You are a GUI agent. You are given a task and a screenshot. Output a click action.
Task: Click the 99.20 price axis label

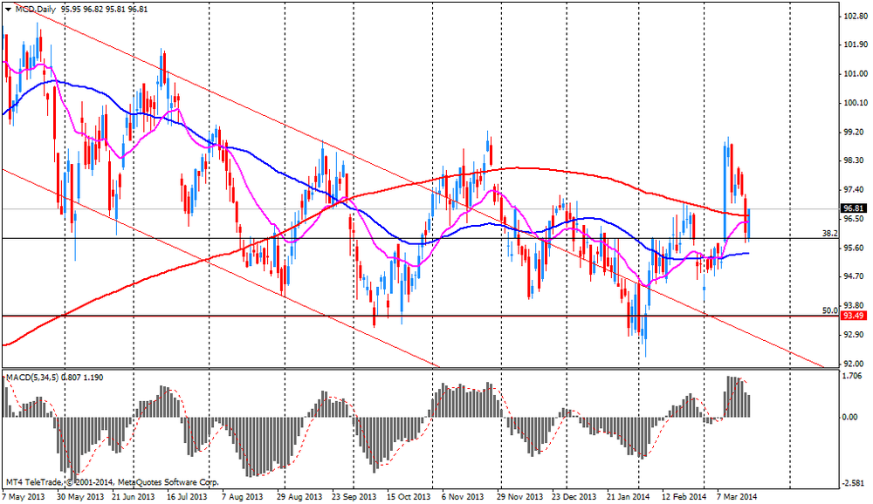(x=856, y=132)
